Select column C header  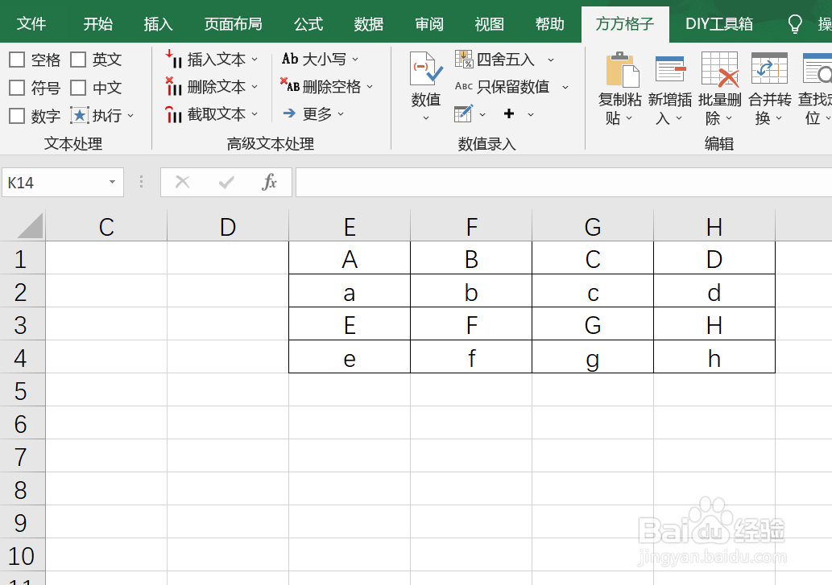click(x=106, y=226)
